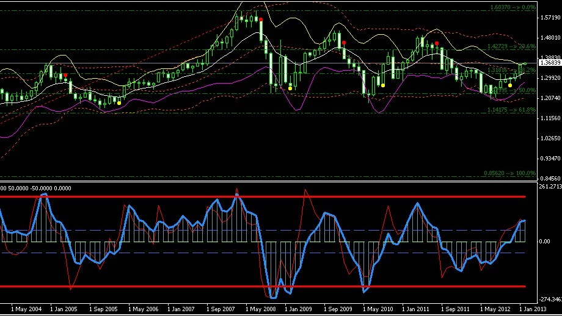Click the 1 Jan 2005 date label
This screenshot has width=562, height=316.
64,309
